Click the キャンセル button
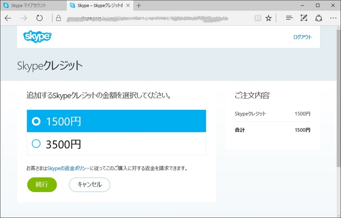This screenshot has width=341, height=218. [x=89, y=184]
